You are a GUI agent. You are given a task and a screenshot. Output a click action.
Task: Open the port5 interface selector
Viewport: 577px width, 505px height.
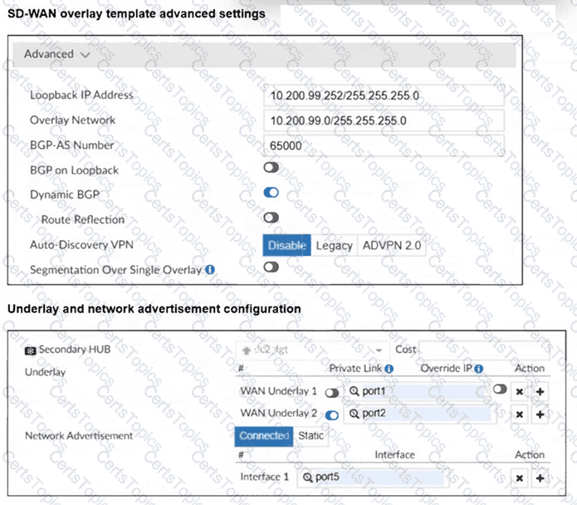pyautogui.click(x=370, y=478)
